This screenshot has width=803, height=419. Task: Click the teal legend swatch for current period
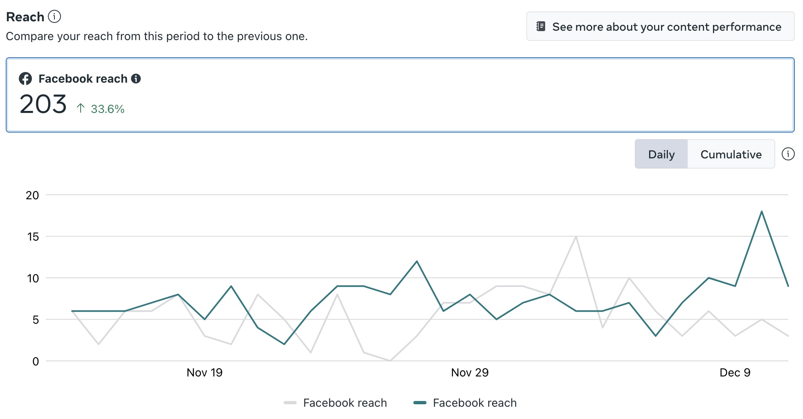coord(420,403)
